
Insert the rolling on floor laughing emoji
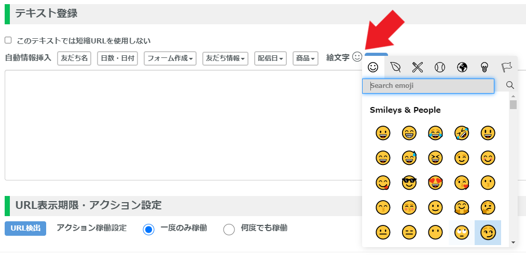coord(462,133)
